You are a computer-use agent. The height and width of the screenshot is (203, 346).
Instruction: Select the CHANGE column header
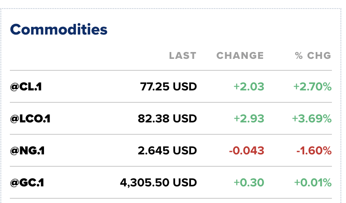[x=240, y=55]
